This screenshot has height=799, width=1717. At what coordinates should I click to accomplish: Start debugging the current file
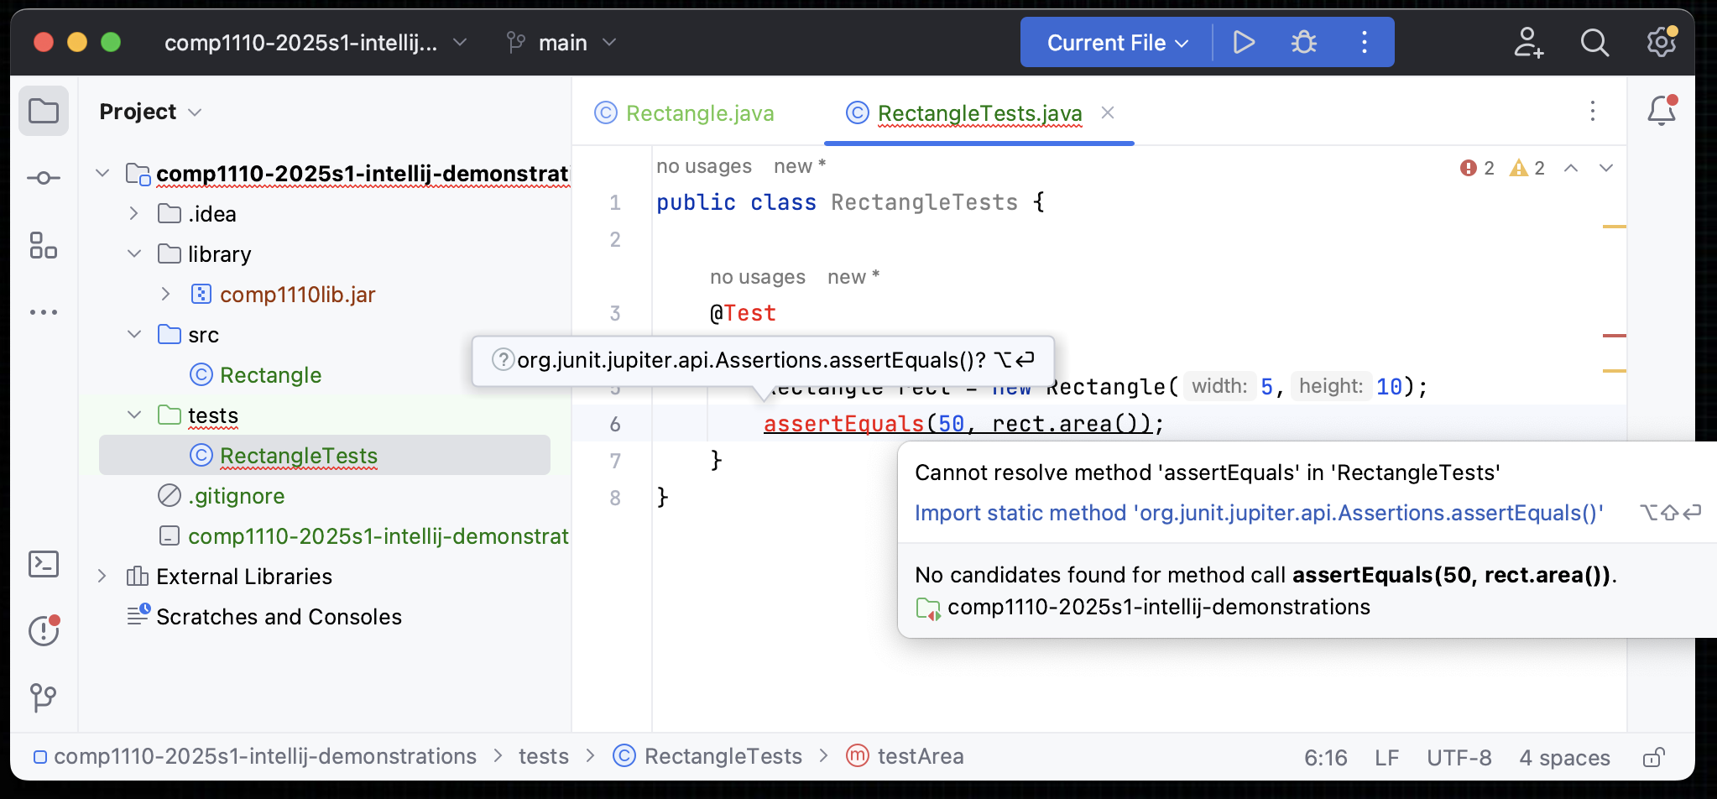click(1303, 42)
